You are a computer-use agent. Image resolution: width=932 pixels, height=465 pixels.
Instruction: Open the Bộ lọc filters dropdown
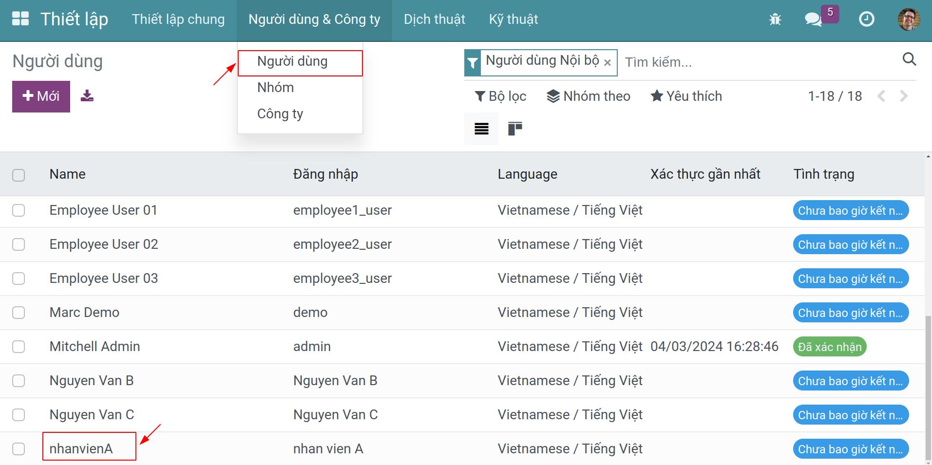[500, 96]
